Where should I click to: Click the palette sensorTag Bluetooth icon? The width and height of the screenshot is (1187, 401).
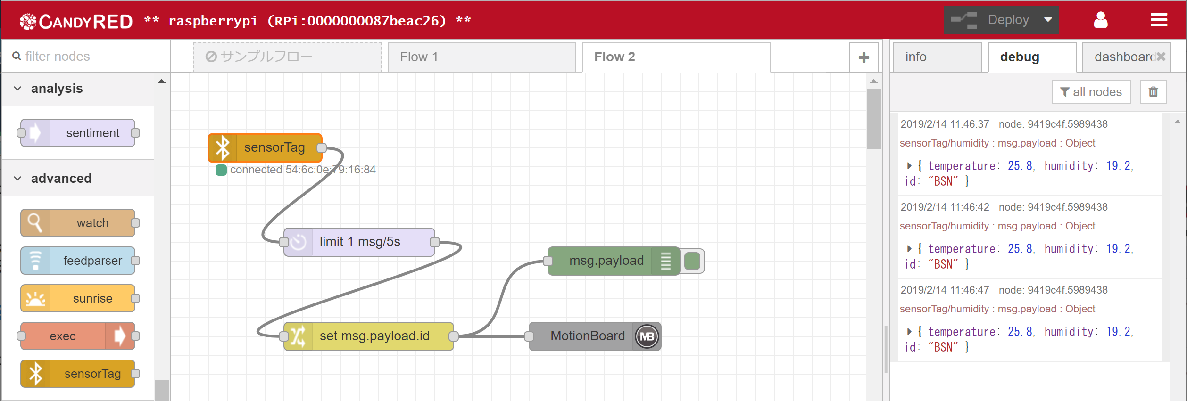(x=35, y=374)
